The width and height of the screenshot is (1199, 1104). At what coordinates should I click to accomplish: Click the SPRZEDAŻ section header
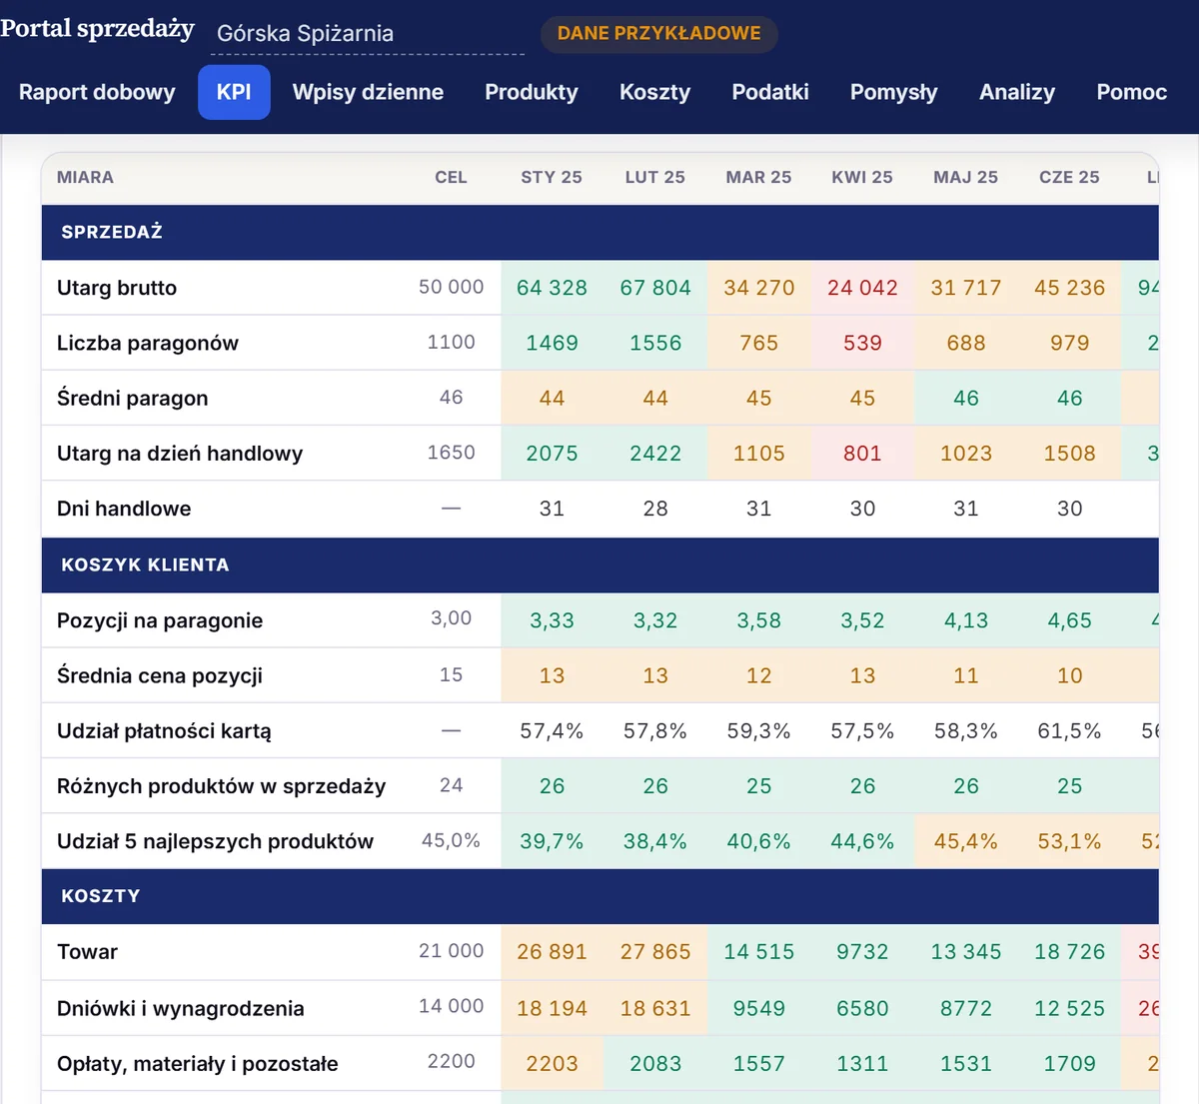click(599, 232)
